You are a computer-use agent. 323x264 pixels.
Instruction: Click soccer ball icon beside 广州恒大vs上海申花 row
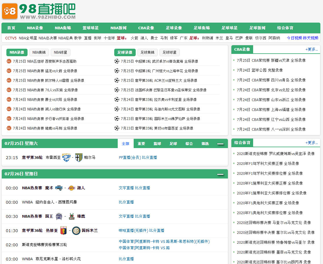(x=117, y=71)
